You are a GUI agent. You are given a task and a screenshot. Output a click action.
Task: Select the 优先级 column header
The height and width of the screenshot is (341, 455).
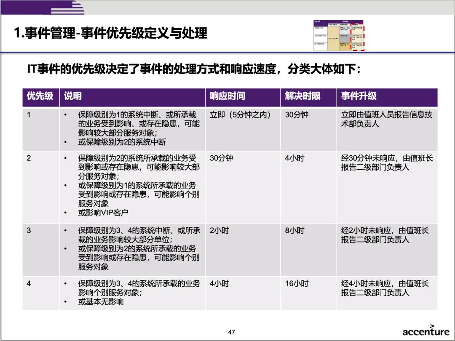pyautogui.click(x=41, y=97)
